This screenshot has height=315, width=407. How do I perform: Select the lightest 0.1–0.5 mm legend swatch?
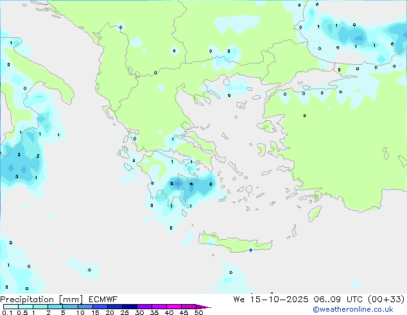click(x=11, y=307)
